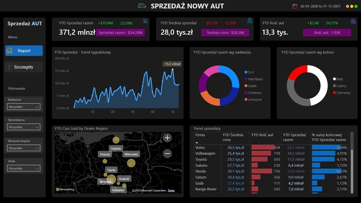The height and width of the screenshot is (203, 361).
Task: Click the icon in YTD Sprzedaż razem card
Action: coord(145,21)
